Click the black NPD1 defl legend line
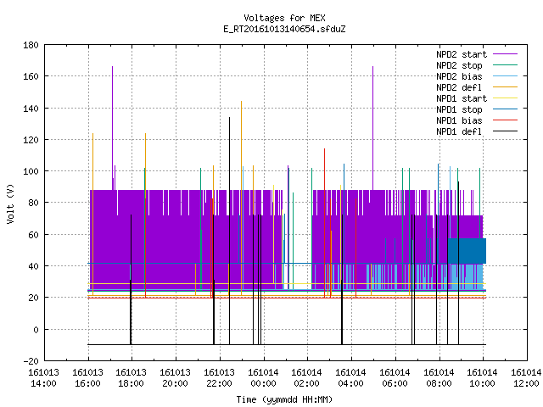Viewport: 543px width, 407px height. tap(506, 131)
